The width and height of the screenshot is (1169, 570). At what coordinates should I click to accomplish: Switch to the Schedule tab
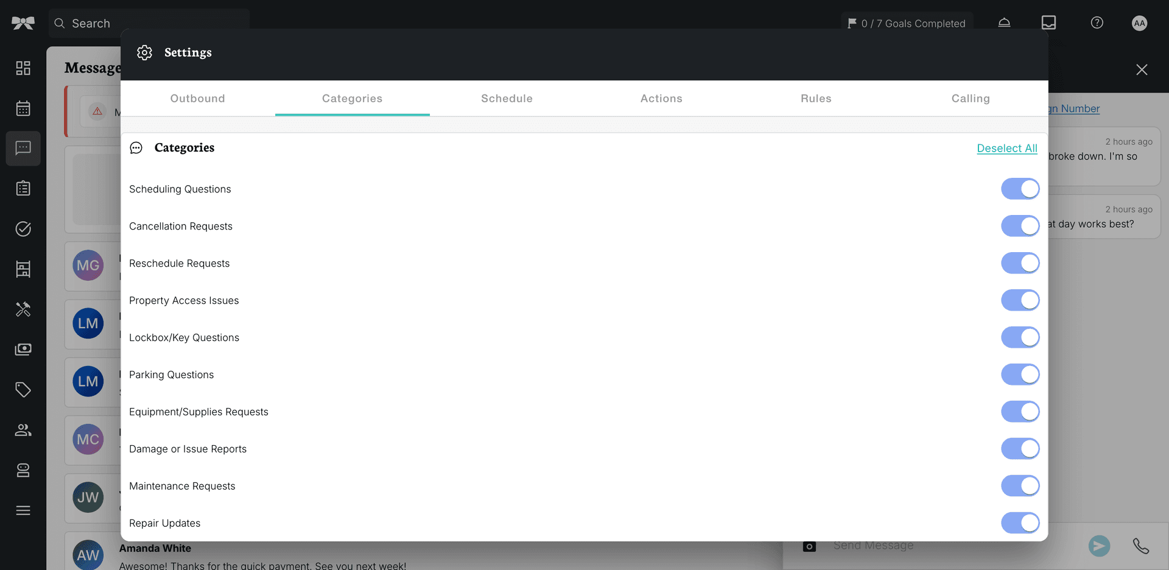tap(507, 98)
